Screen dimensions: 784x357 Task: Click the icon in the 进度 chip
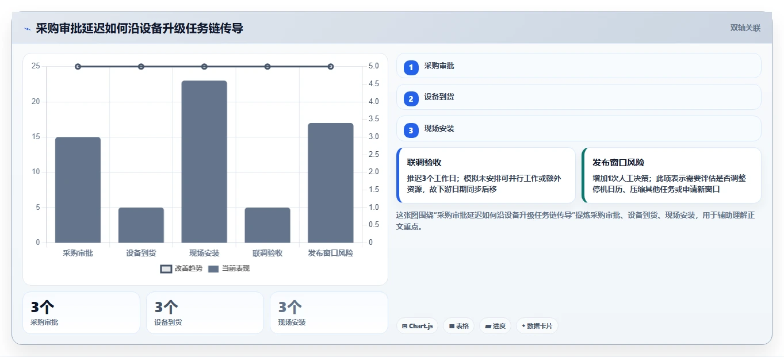point(488,327)
